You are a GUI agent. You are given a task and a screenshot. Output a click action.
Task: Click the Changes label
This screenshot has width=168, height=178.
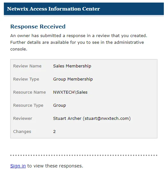tap(22, 132)
